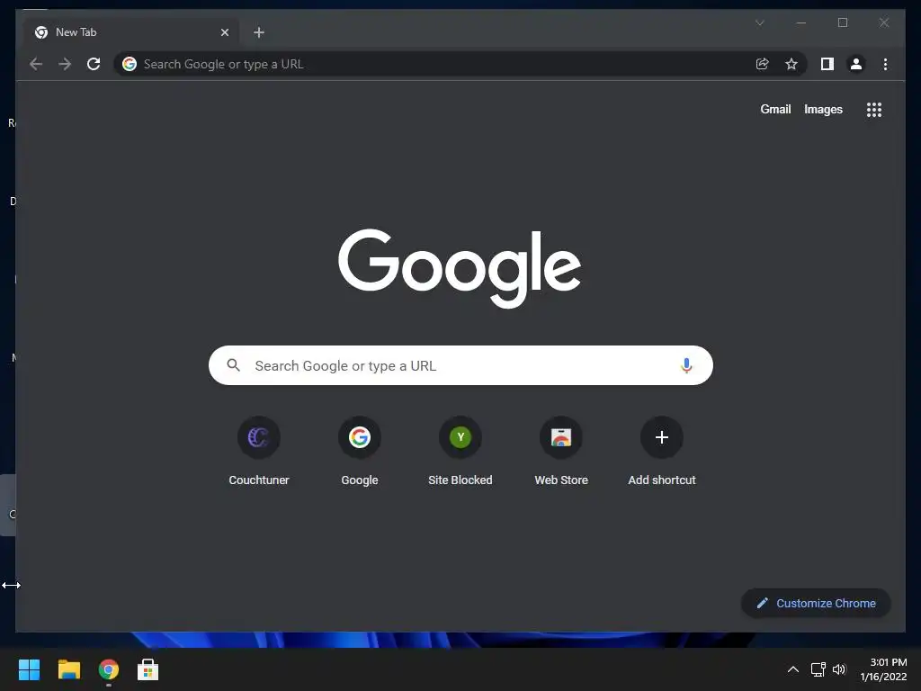Close the New Tab tab
Image resolution: width=921 pixels, height=691 pixels.
click(x=224, y=32)
